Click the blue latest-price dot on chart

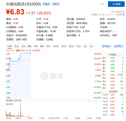tap(30, 53)
